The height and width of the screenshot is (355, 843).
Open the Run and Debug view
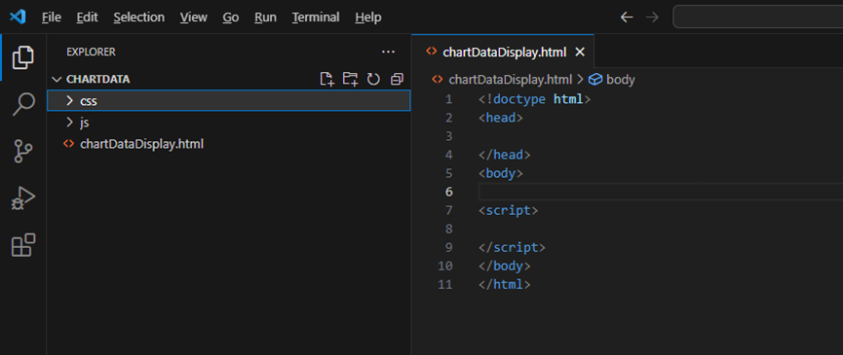[x=22, y=198]
